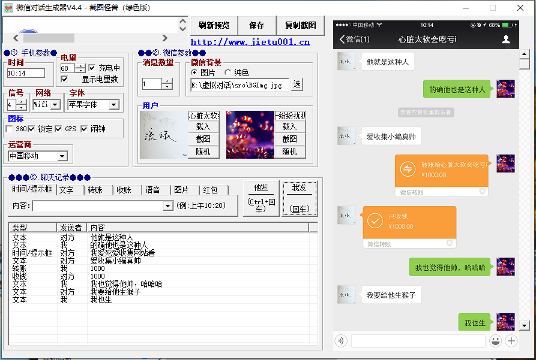Click the contact profile icon in chat header
Viewport: 536px width, 360px height.
tap(506, 40)
